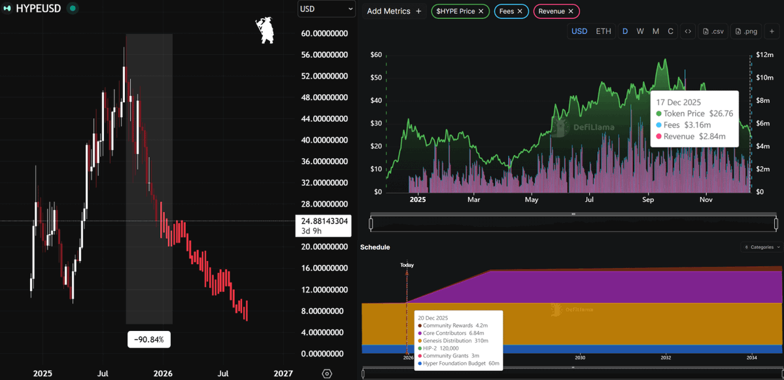Select the monthly M interval

655,31
